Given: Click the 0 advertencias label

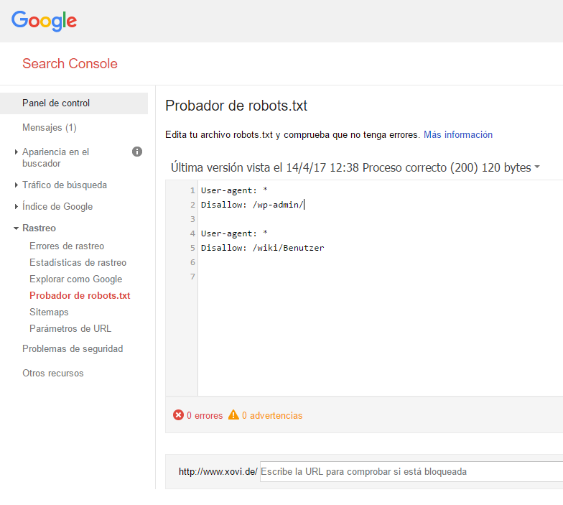Looking at the screenshot, I should [x=272, y=415].
